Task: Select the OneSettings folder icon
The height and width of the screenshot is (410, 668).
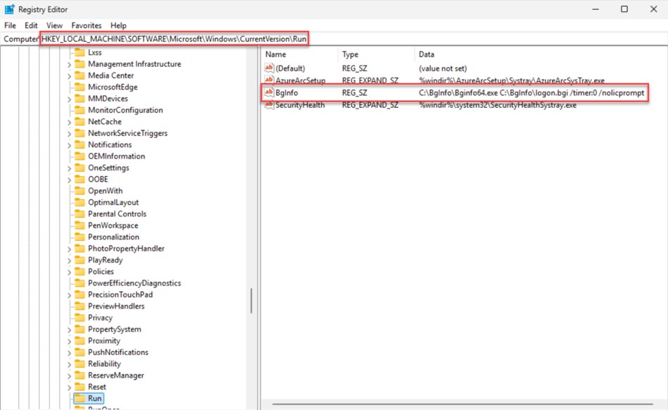Action: pyautogui.click(x=80, y=168)
